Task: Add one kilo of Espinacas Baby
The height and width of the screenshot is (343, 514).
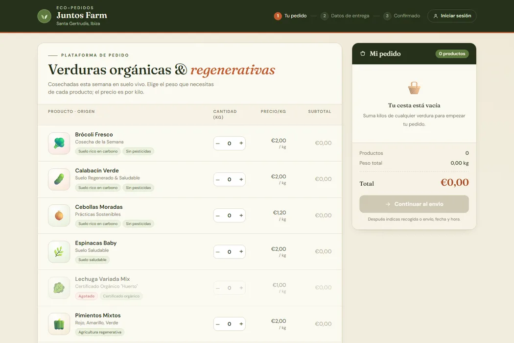Action: click(241, 252)
